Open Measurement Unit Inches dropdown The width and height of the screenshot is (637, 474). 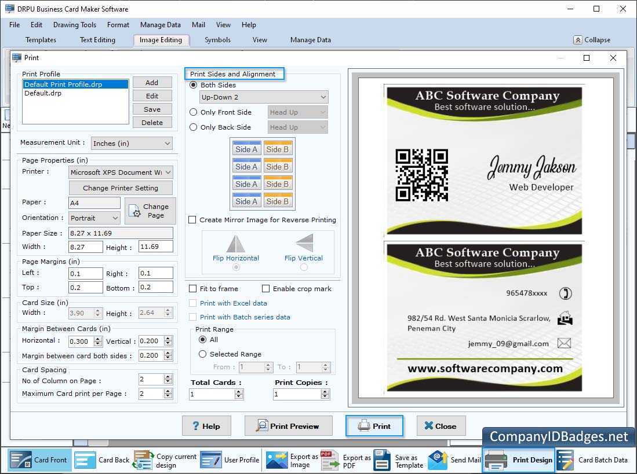pos(132,143)
